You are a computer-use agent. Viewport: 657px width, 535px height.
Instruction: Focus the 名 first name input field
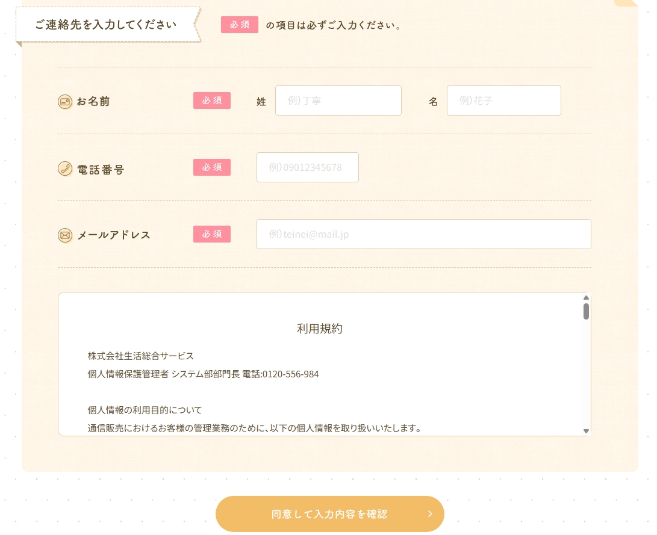503,101
